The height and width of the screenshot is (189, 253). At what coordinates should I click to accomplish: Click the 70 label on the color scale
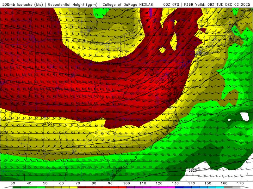[78, 183]
